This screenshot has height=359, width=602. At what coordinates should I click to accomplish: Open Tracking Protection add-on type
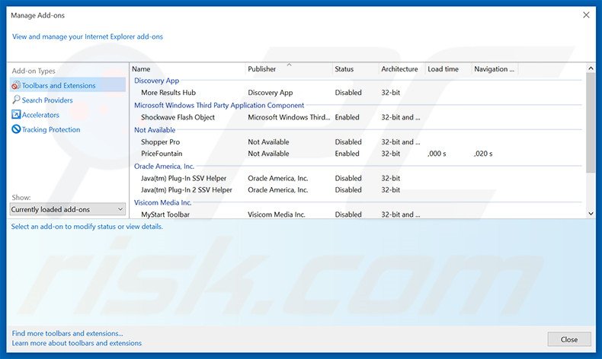pyautogui.click(x=51, y=129)
